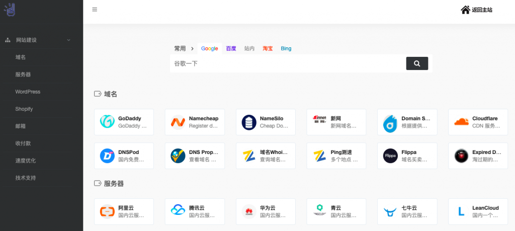Select the Google search tab
Image resolution: width=515 pixels, height=231 pixels.
click(x=210, y=49)
